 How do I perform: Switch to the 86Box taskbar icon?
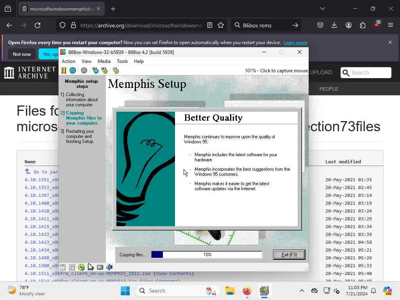(x=264, y=291)
